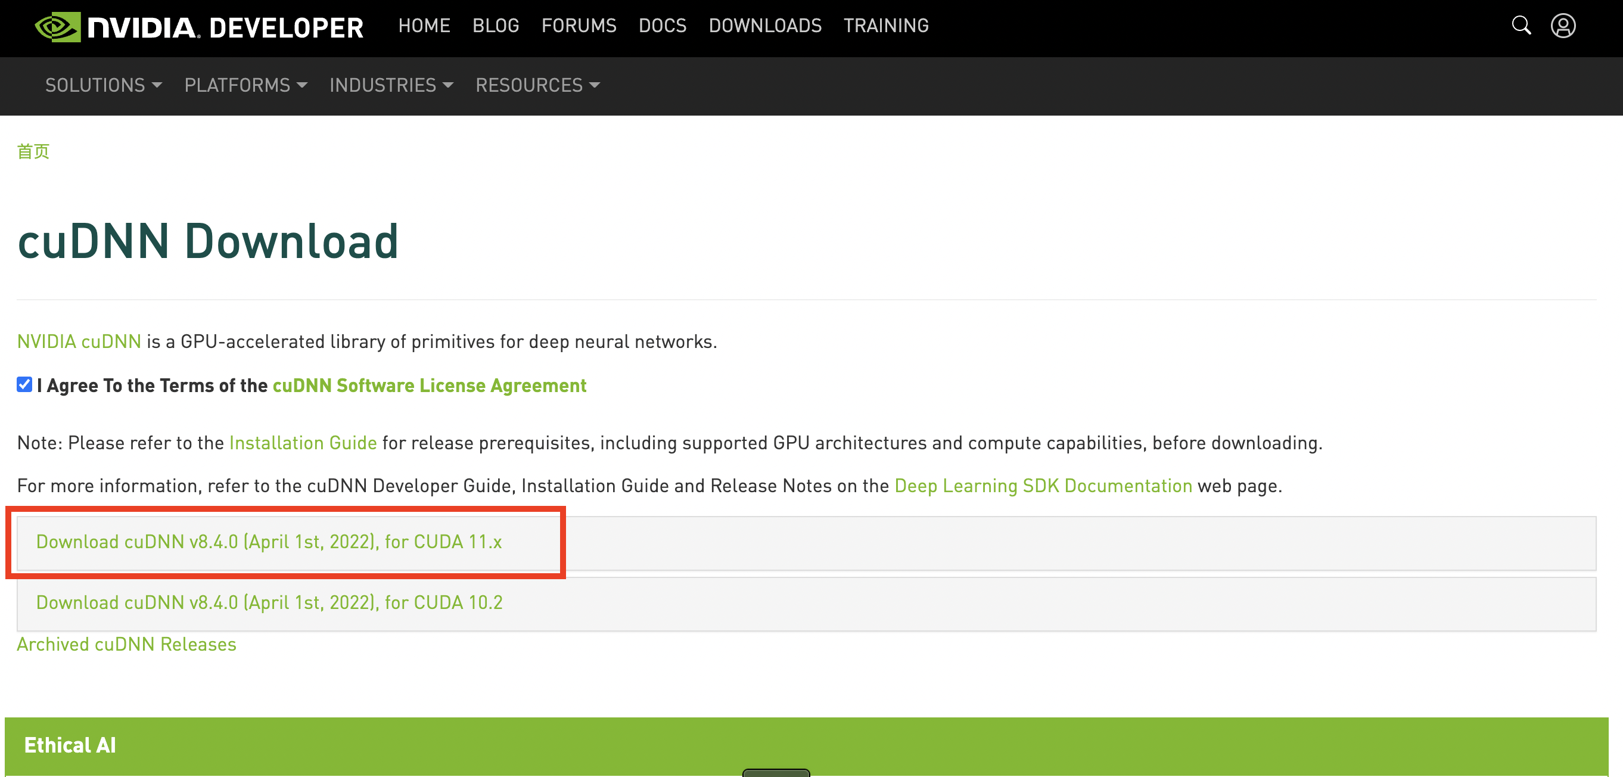Open FORUMS in the top navigation
The image size is (1623, 777).
pos(579,26)
